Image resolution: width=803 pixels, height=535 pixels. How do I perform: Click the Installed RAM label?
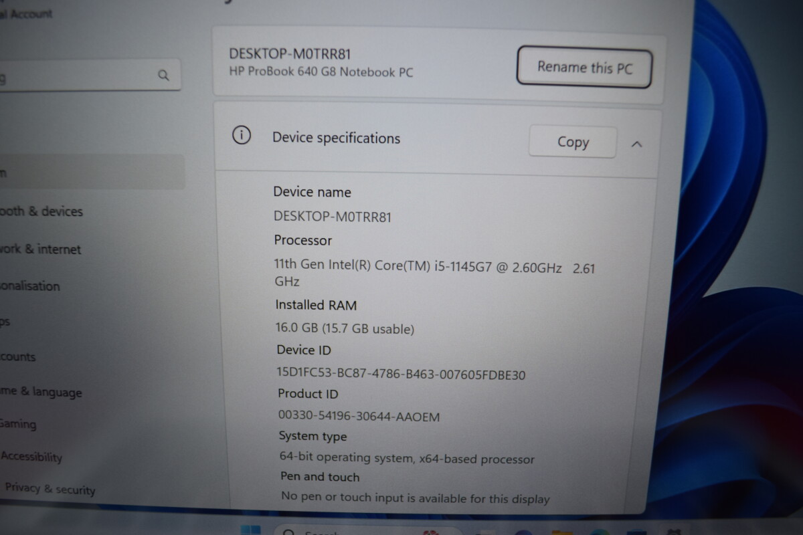(x=316, y=305)
